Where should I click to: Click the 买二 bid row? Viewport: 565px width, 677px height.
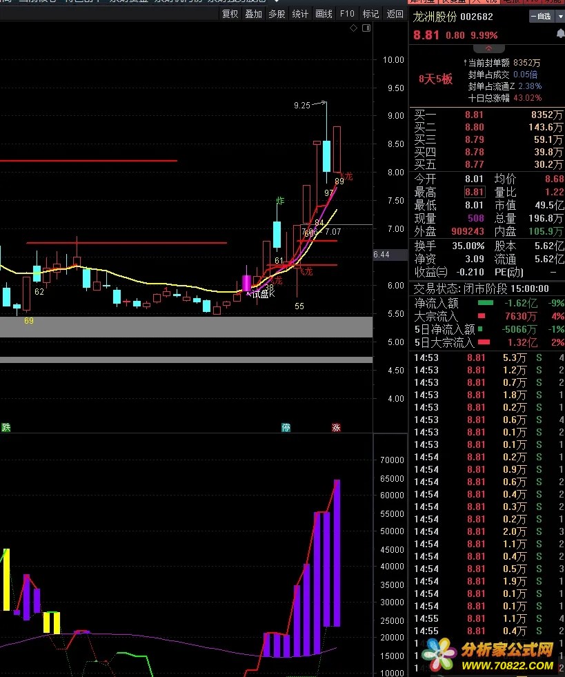tap(488, 128)
